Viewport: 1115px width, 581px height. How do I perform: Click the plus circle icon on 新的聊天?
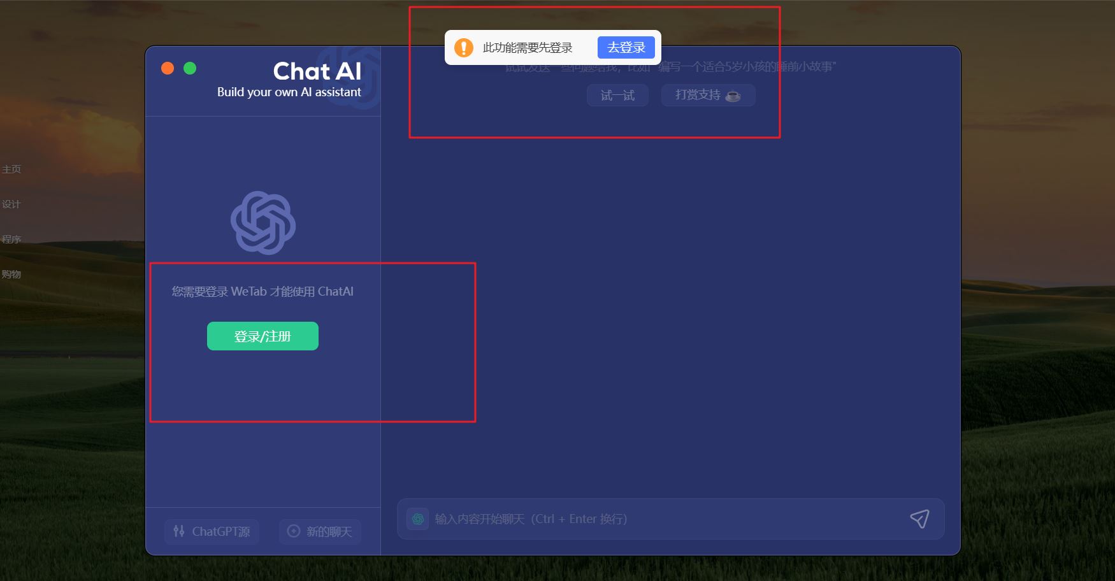tap(294, 531)
